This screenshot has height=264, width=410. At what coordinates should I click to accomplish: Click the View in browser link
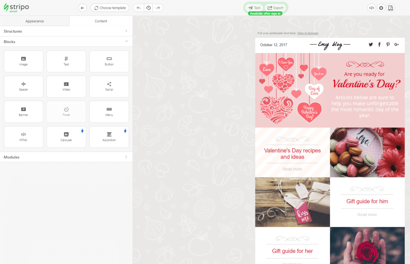(x=308, y=33)
